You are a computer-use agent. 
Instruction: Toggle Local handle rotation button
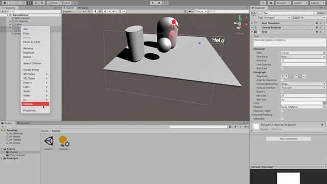(x=65, y=3)
